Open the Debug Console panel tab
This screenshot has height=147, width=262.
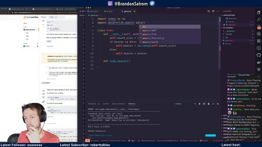click(118, 104)
